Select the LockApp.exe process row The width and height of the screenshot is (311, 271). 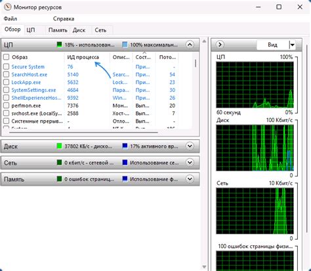[x=90, y=82]
